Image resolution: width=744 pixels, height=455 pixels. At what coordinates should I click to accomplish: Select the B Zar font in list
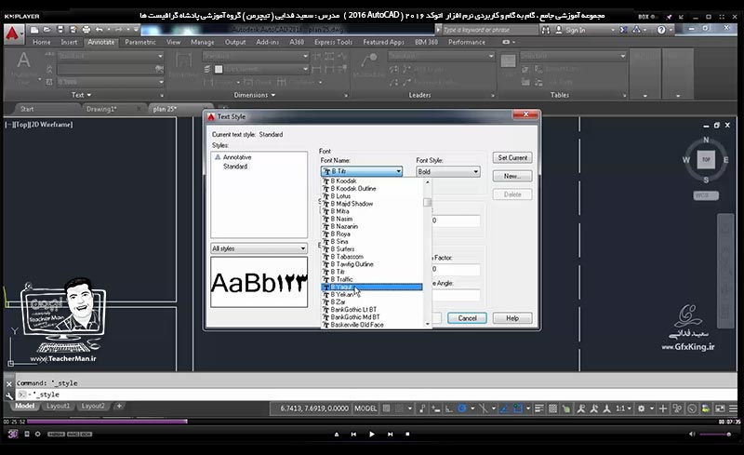371,302
